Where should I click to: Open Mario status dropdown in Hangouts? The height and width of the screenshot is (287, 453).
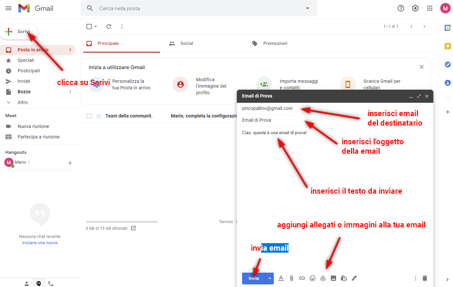(29, 162)
